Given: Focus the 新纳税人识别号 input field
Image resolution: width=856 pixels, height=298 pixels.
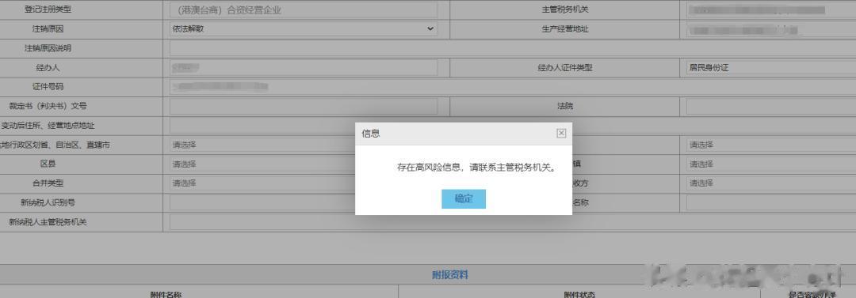Looking at the screenshot, I should pyautogui.click(x=262, y=202).
